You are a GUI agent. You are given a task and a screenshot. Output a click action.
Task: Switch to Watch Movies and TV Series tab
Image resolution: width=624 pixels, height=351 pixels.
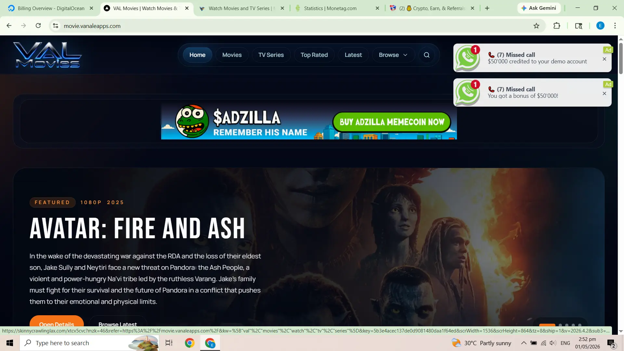(x=242, y=8)
